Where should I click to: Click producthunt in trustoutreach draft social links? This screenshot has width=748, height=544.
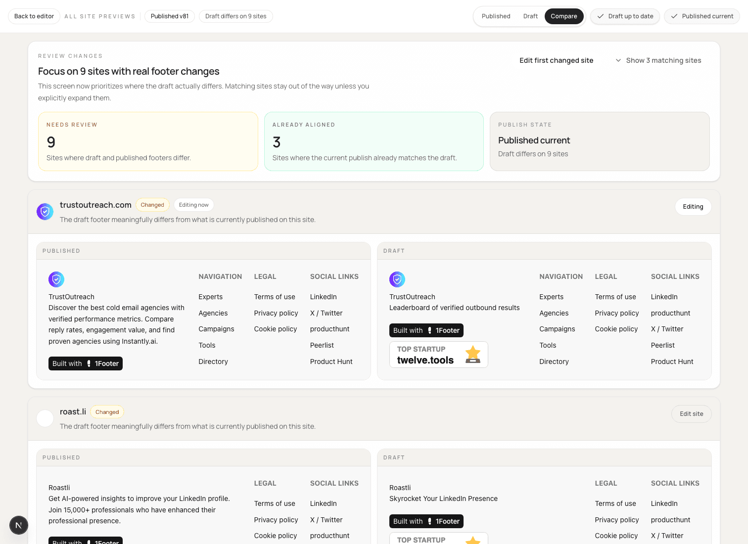(x=671, y=313)
